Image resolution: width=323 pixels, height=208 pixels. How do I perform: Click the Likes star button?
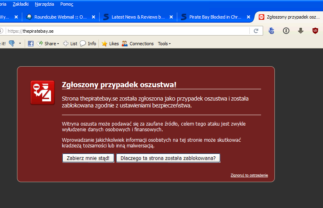[110, 44]
